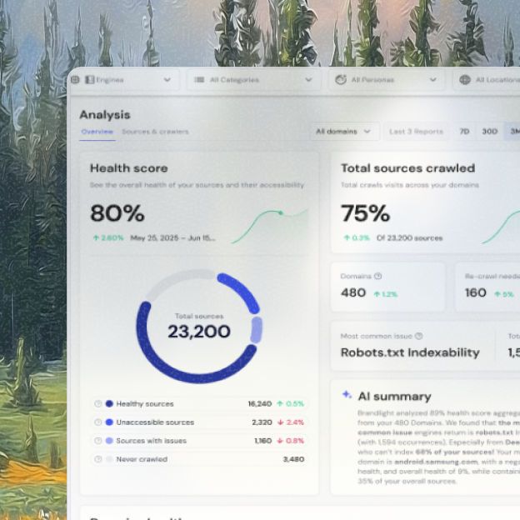Click the Sources with issues light swatch
Image resolution: width=520 pixels, height=520 pixels.
point(109,441)
